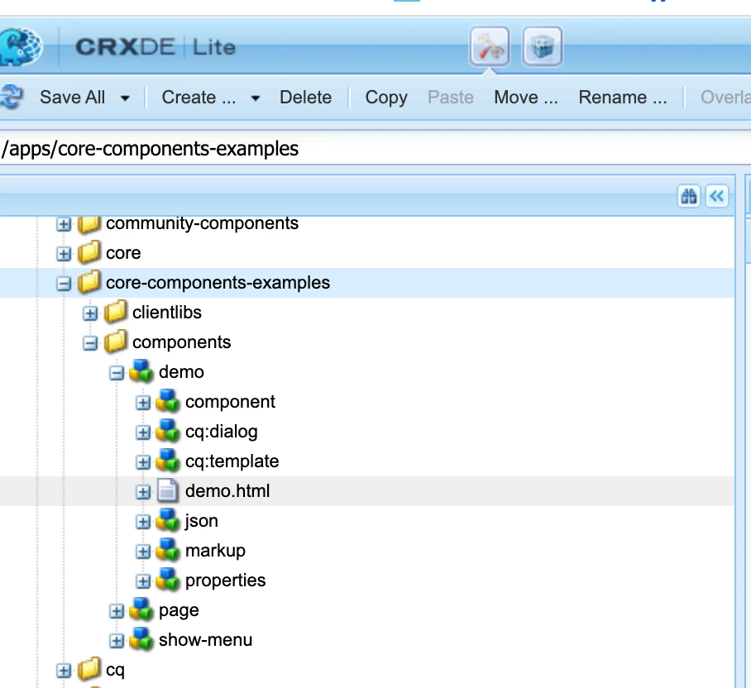The height and width of the screenshot is (688, 751).
Task: Collapse the tree panel with double-chevron icon
Action: coord(717,196)
